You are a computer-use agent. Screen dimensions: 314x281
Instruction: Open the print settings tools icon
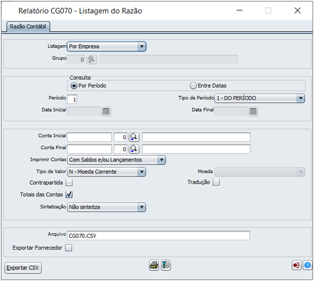pos(166,265)
